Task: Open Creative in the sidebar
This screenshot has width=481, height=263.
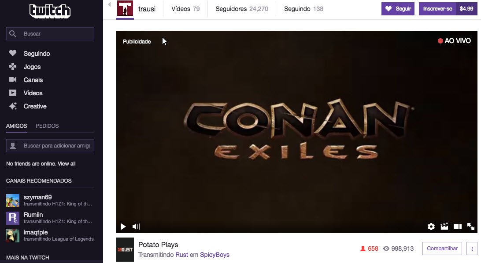Action: (35, 106)
